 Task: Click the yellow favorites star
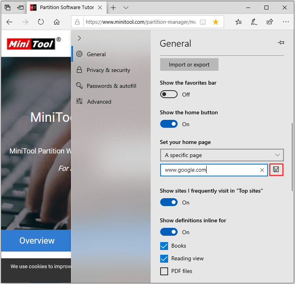pyautogui.click(x=216, y=22)
